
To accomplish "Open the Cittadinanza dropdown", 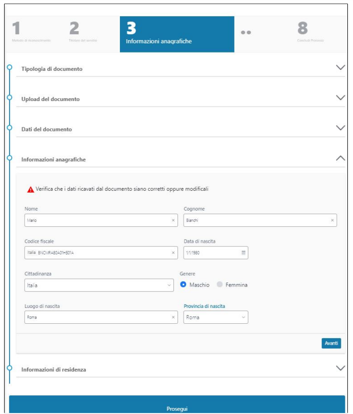I will coord(99,286).
